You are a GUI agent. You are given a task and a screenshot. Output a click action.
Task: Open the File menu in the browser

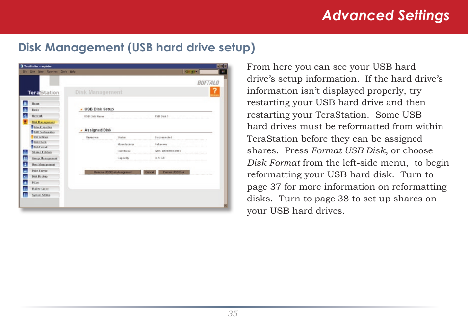click(25, 72)
